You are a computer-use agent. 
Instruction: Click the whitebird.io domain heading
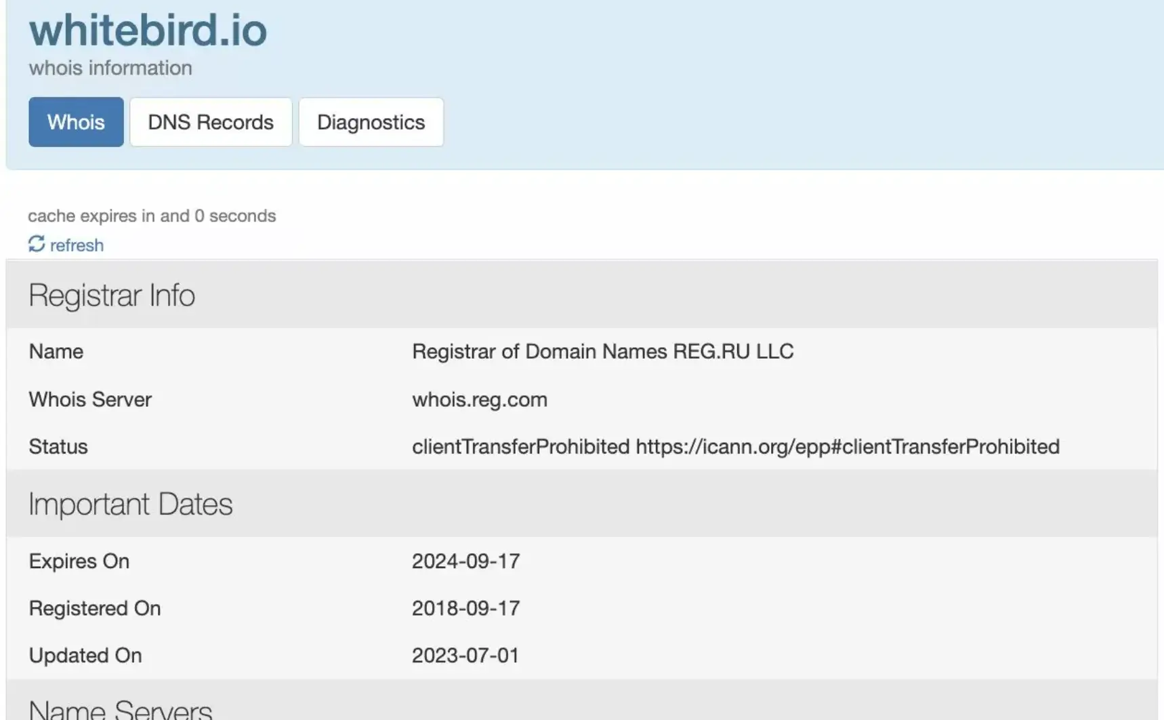tap(148, 31)
